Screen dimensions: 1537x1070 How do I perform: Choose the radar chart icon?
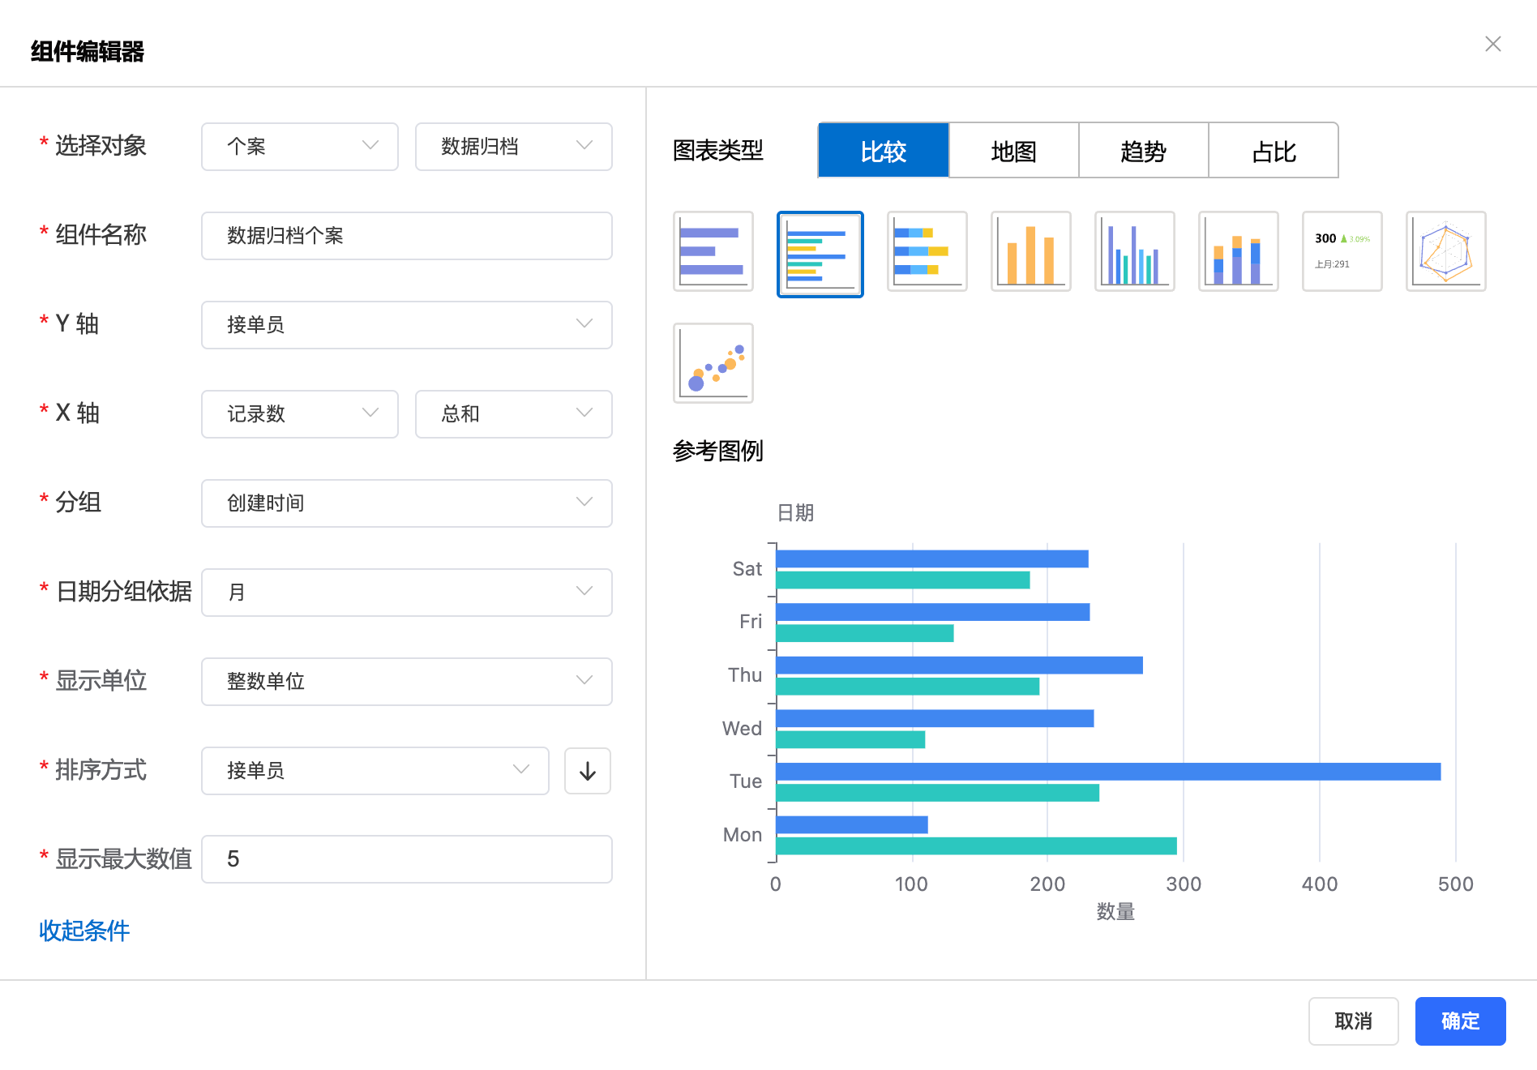coord(1445,251)
